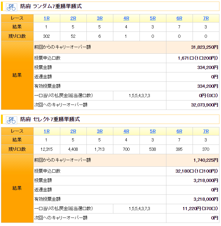Open the 7R link in the セレクト table
Viewport: 221px width, 226px height.
click(206, 131)
